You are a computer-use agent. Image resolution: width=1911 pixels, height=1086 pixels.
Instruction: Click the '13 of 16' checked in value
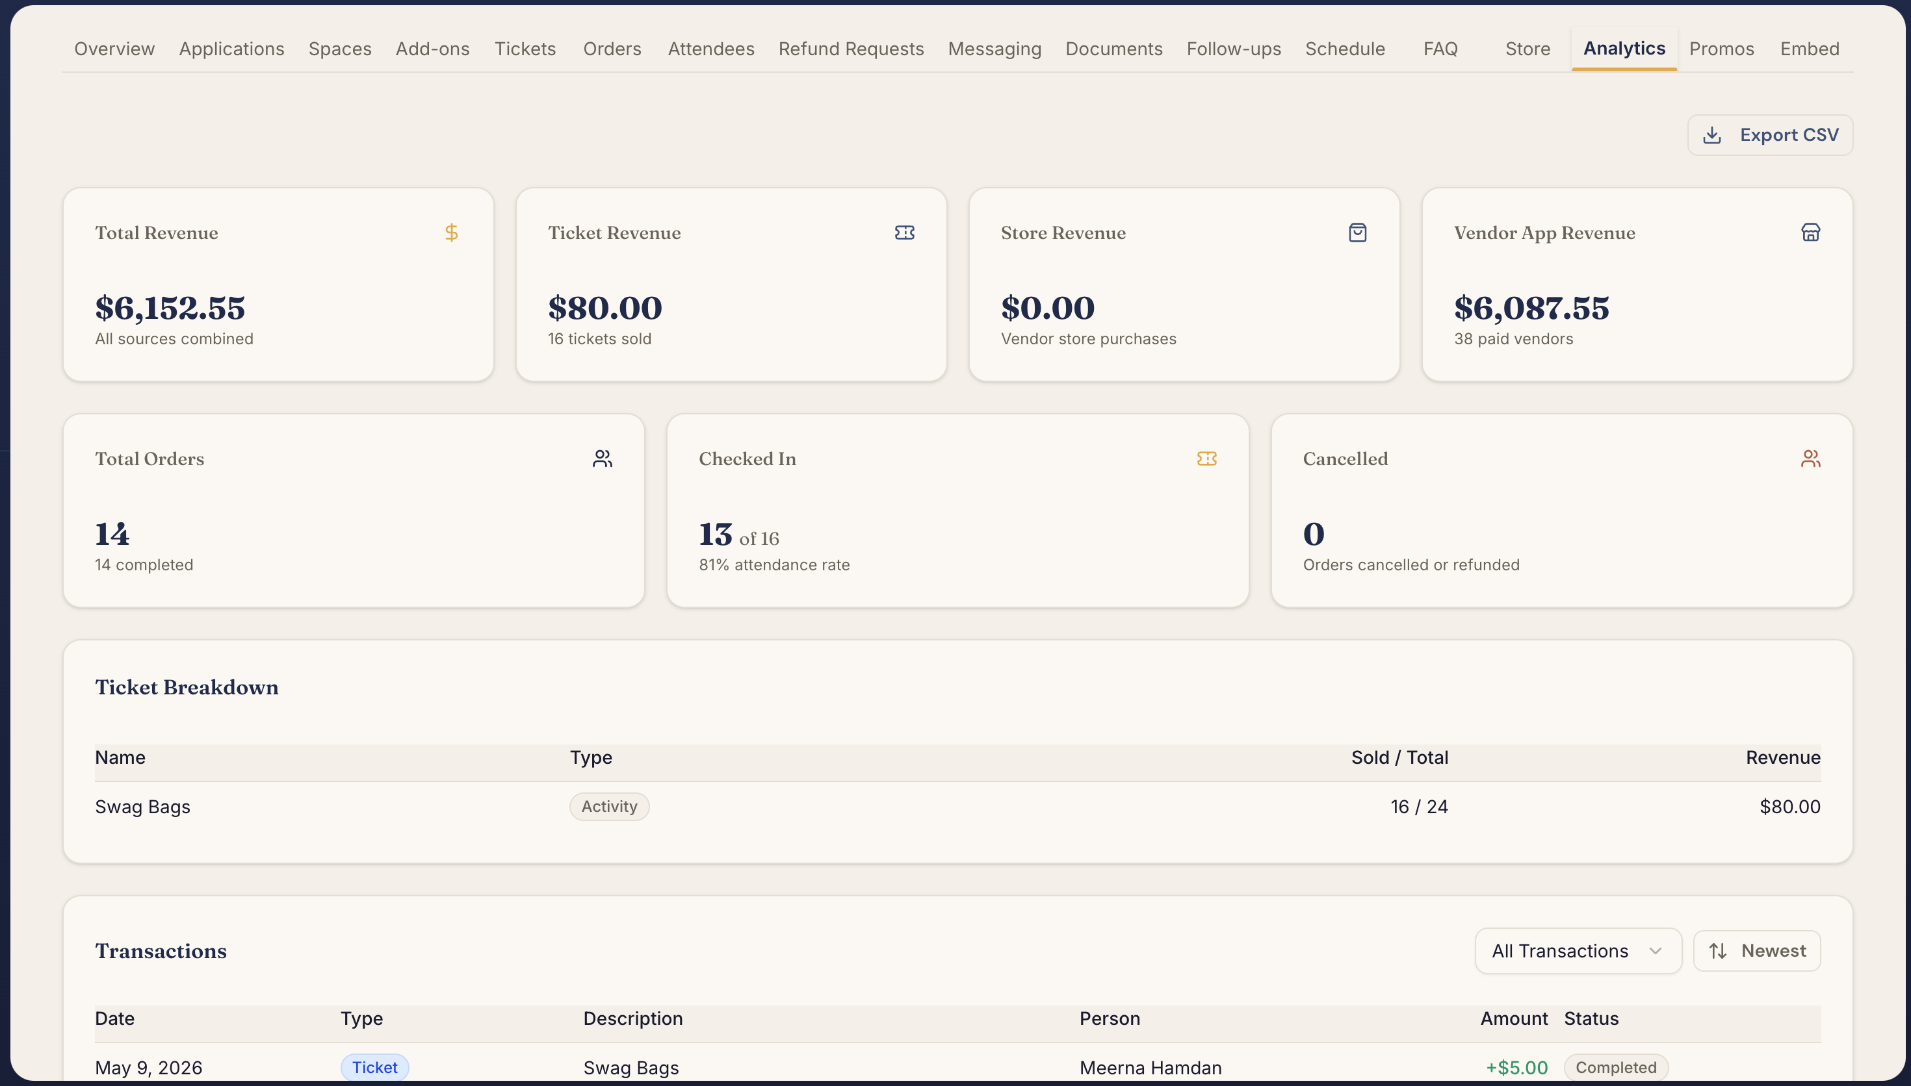pyautogui.click(x=739, y=534)
